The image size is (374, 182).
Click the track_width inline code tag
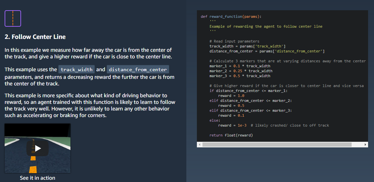pyautogui.click(x=77, y=70)
